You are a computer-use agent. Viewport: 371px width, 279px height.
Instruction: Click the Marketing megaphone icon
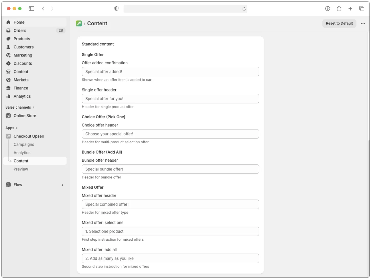(8, 55)
